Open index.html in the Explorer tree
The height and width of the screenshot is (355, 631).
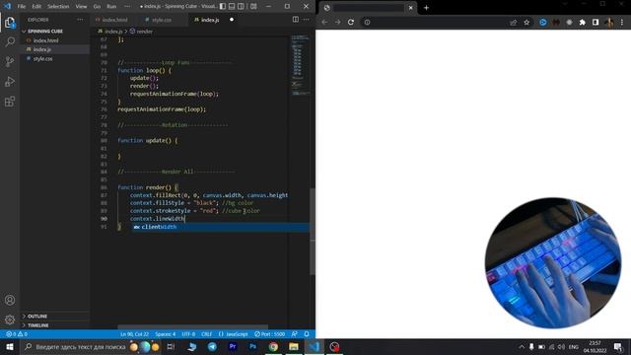click(x=45, y=40)
